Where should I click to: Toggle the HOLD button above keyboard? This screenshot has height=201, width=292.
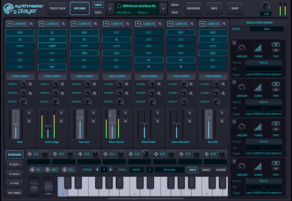pyautogui.click(x=192, y=170)
